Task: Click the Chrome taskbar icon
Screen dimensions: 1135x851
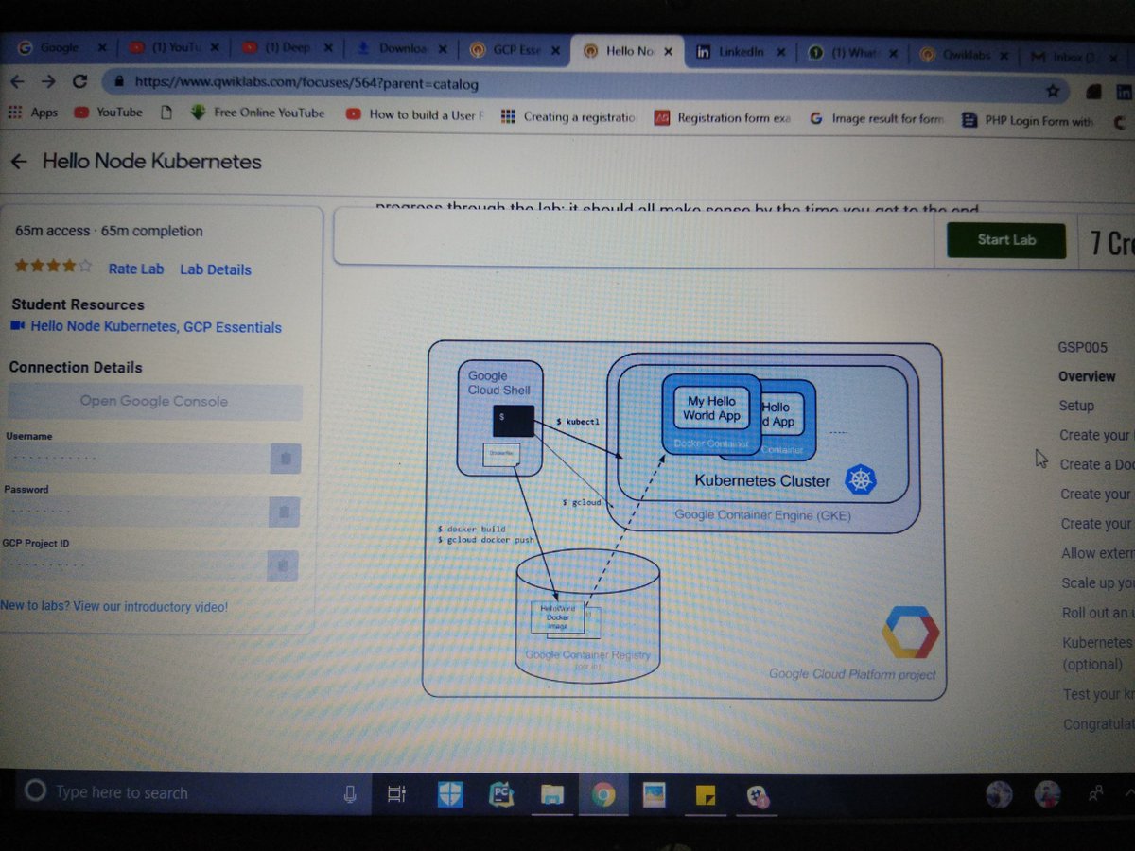Action: point(603,795)
